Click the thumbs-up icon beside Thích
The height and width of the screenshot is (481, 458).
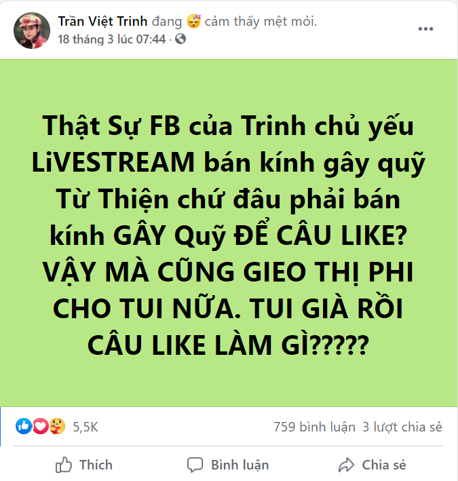(x=64, y=465)
